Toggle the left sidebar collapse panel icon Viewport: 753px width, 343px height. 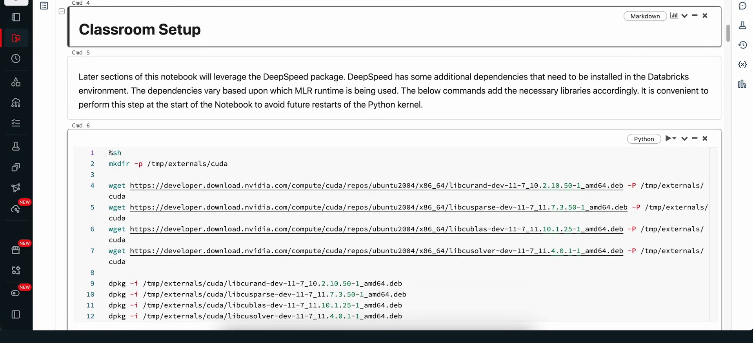click(16, 314)
